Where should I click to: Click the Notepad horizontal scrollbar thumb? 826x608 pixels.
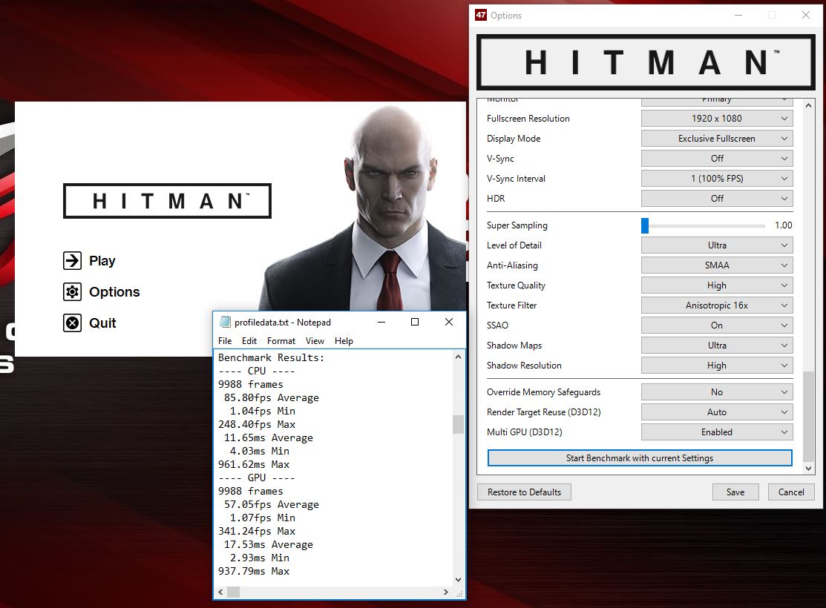click(233, 592)
